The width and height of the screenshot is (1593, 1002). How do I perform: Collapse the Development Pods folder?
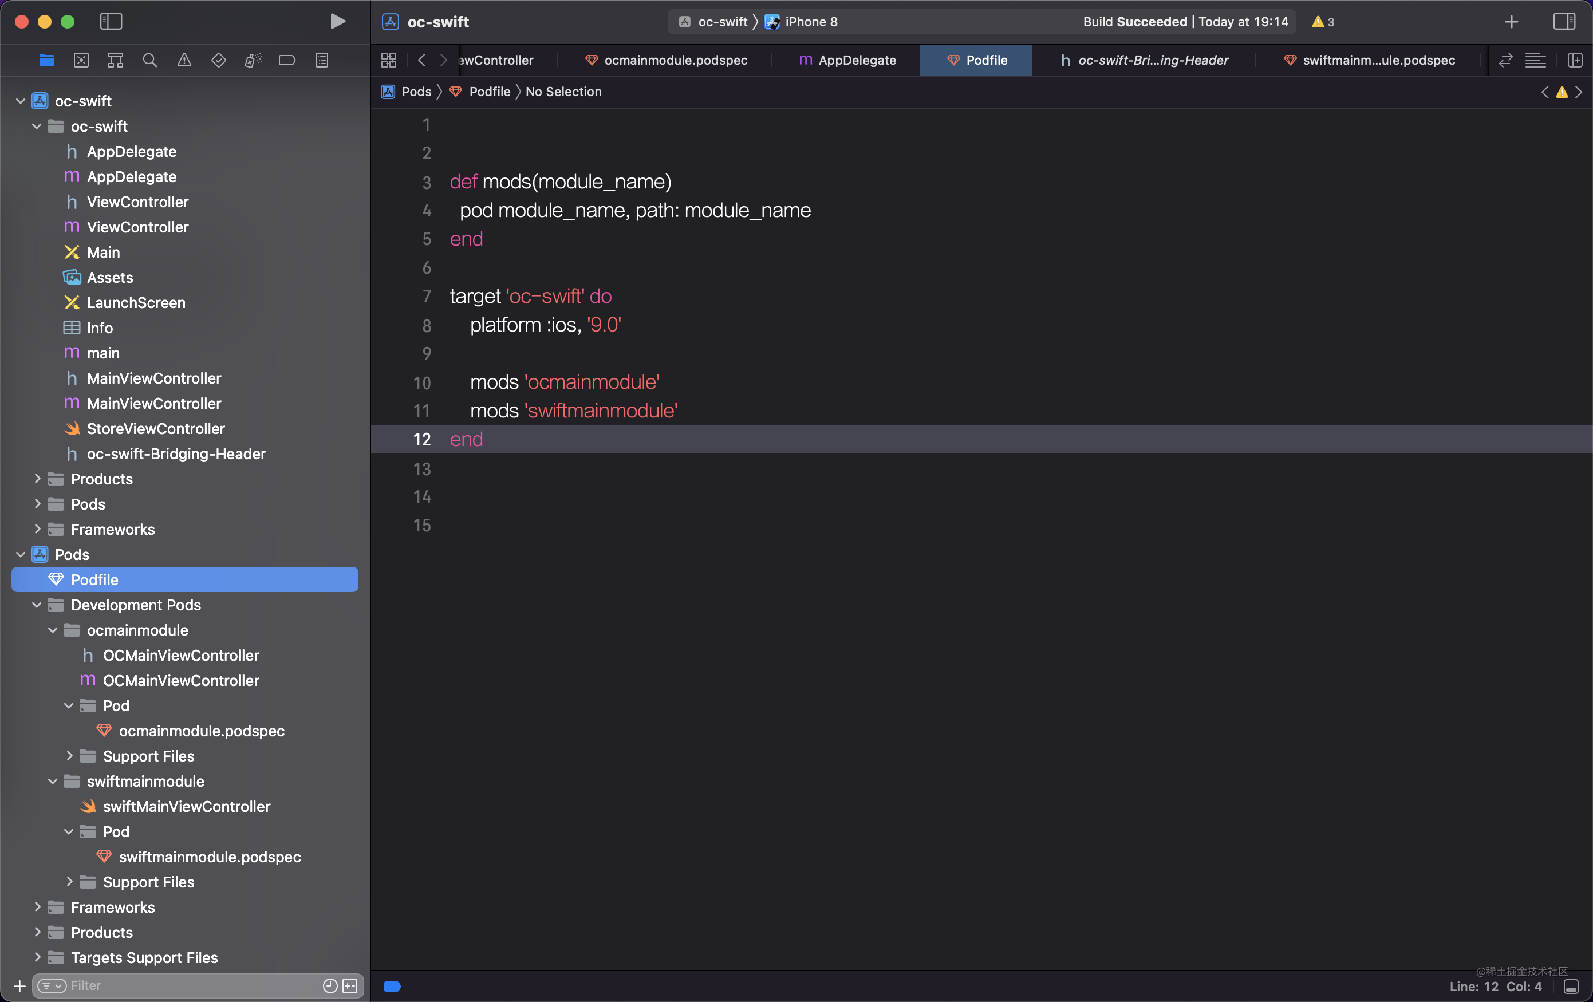click(37, 605)
